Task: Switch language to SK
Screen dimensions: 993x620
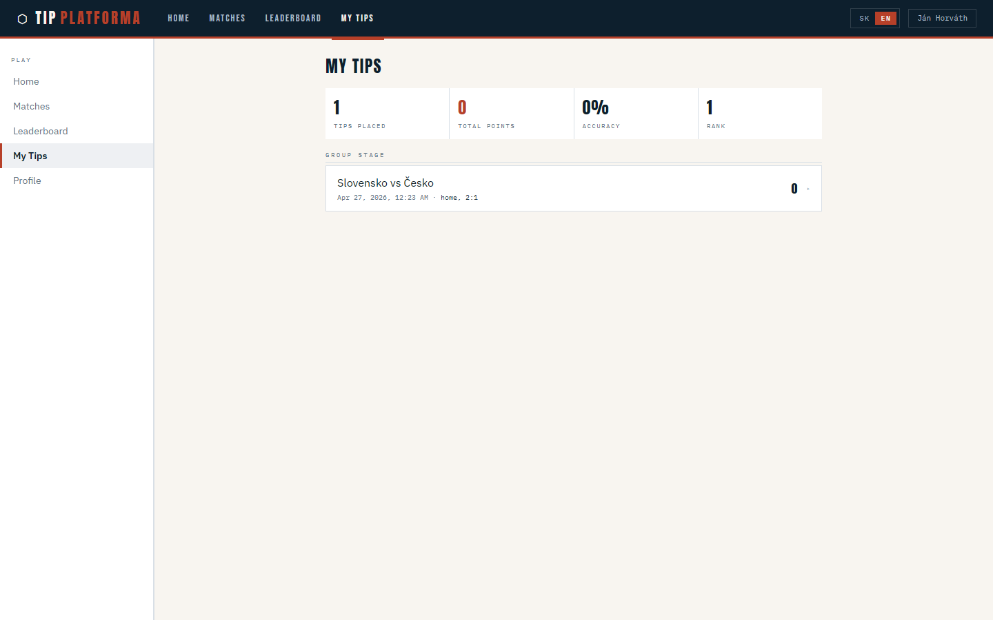Action: pos(864,18)
